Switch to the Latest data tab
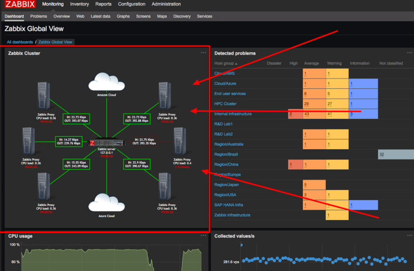 point(100,16)
